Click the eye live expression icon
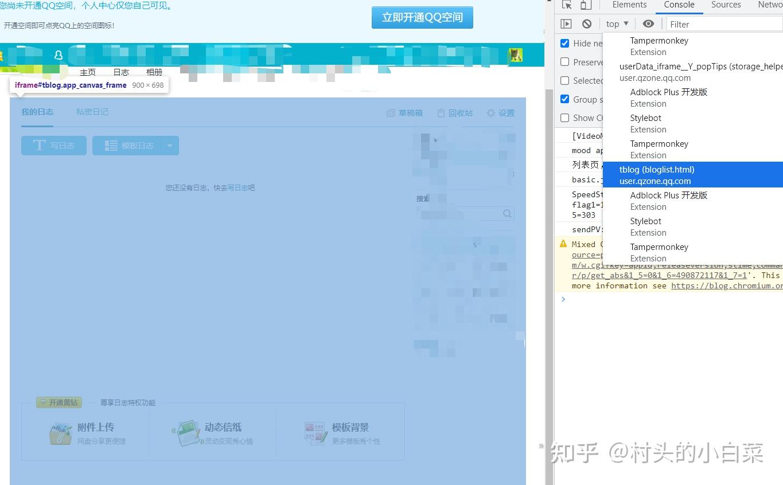783x485 pixels. tap(648, 24)
